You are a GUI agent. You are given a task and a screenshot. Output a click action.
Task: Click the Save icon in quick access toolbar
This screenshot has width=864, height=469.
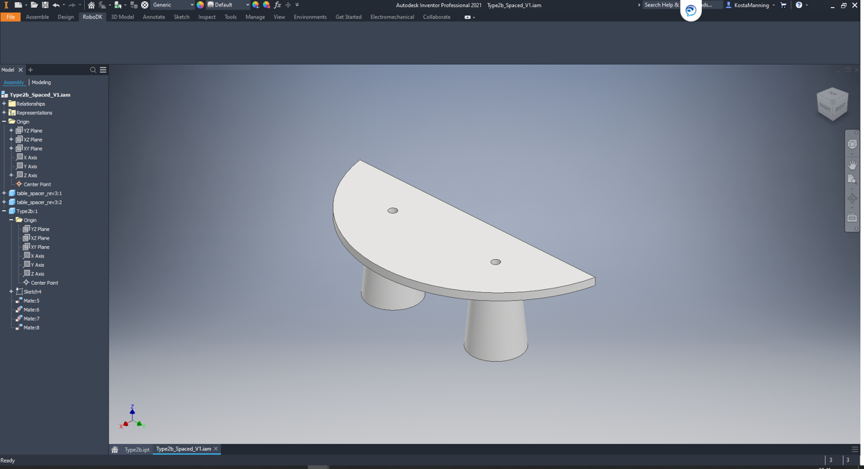(45, 5)
